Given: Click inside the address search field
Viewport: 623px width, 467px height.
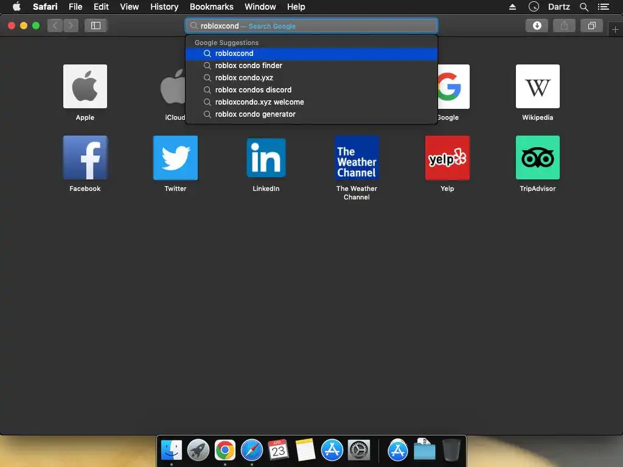Looking at the screenshot, I should (x=311, y=26).
